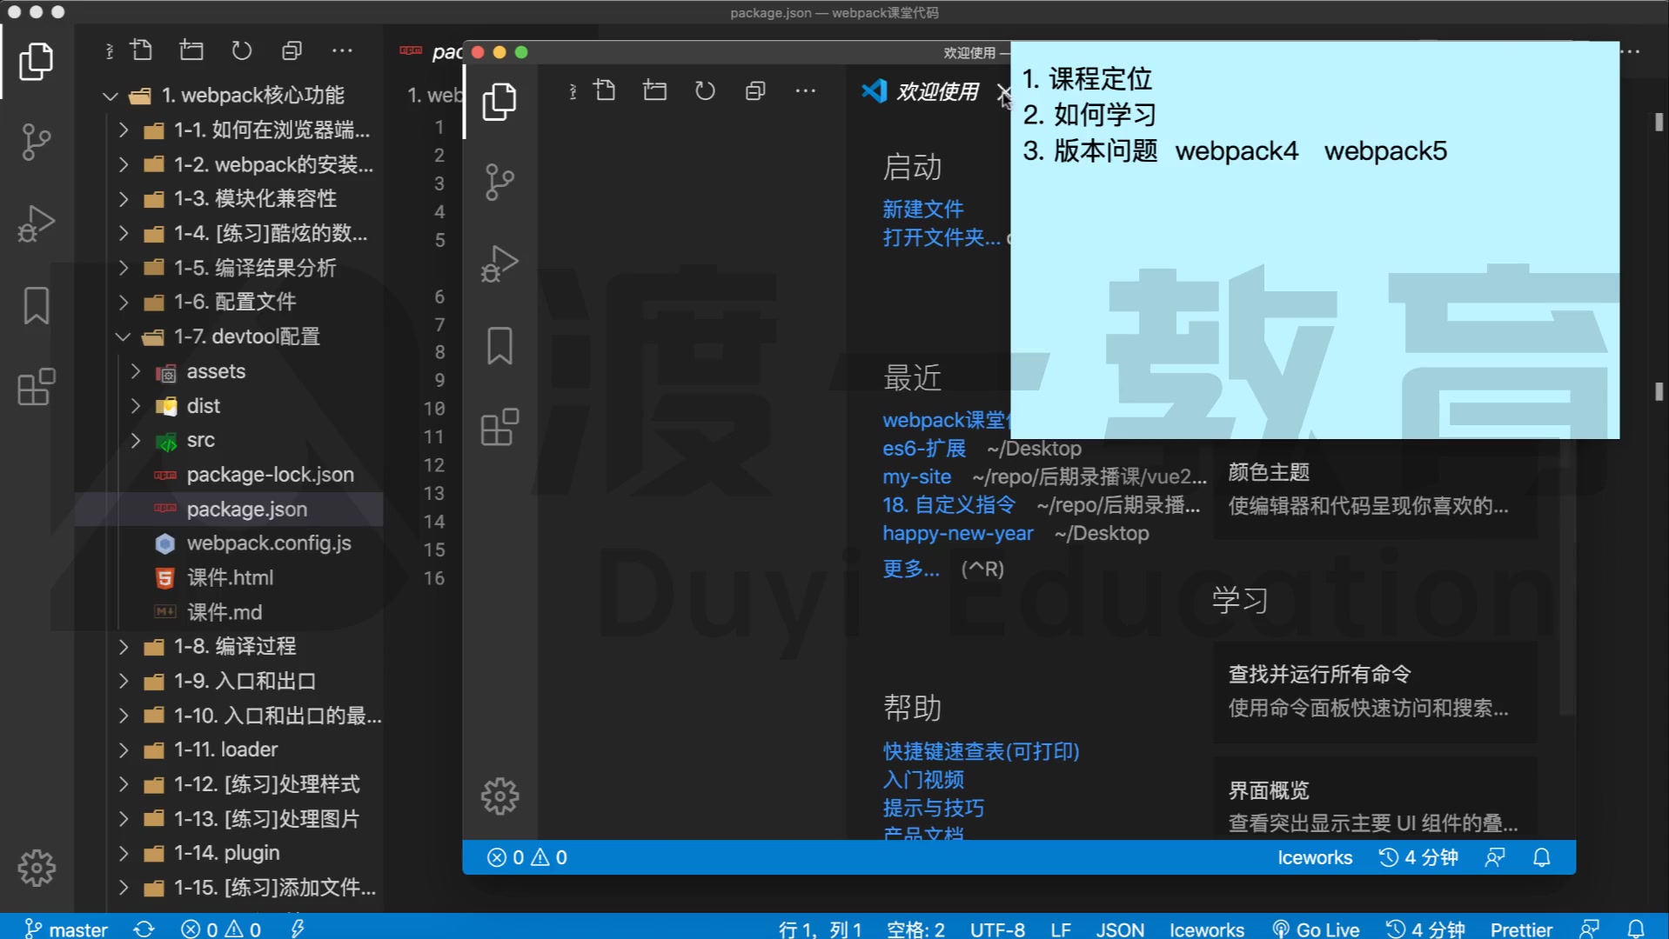Click master branch in status bar
Image resolution: width=1669 pixels, height=939 pixels.
(x=66, y=929)
